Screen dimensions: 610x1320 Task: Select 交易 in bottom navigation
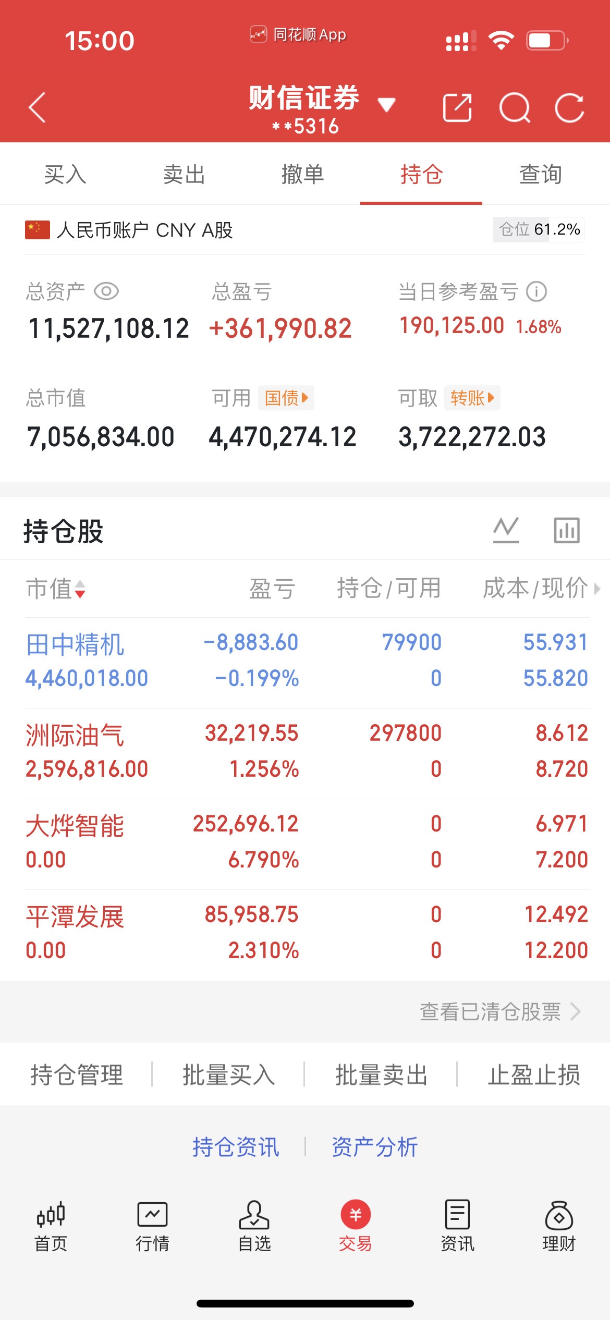[x=356, y=1226]
